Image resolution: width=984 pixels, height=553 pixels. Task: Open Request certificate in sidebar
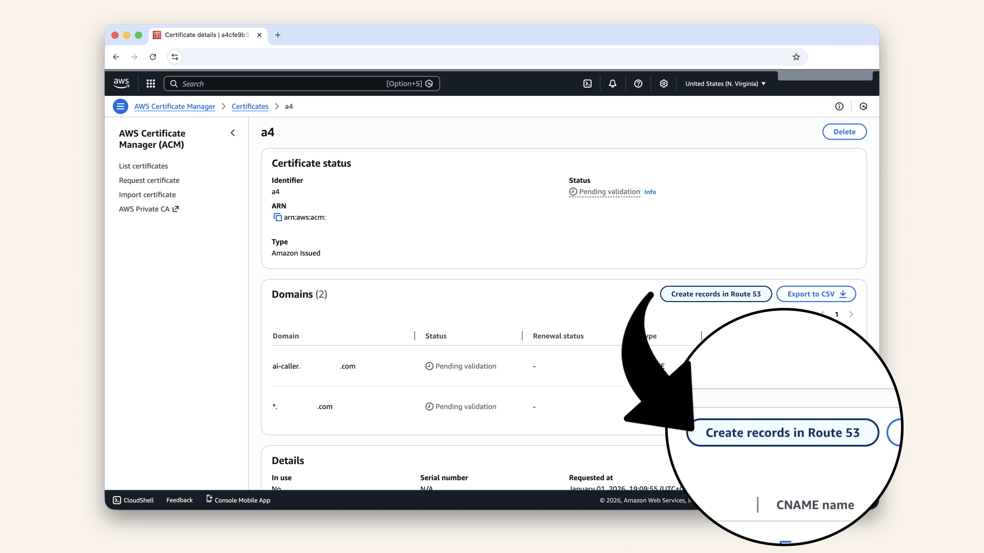click(x=149, y=180)
